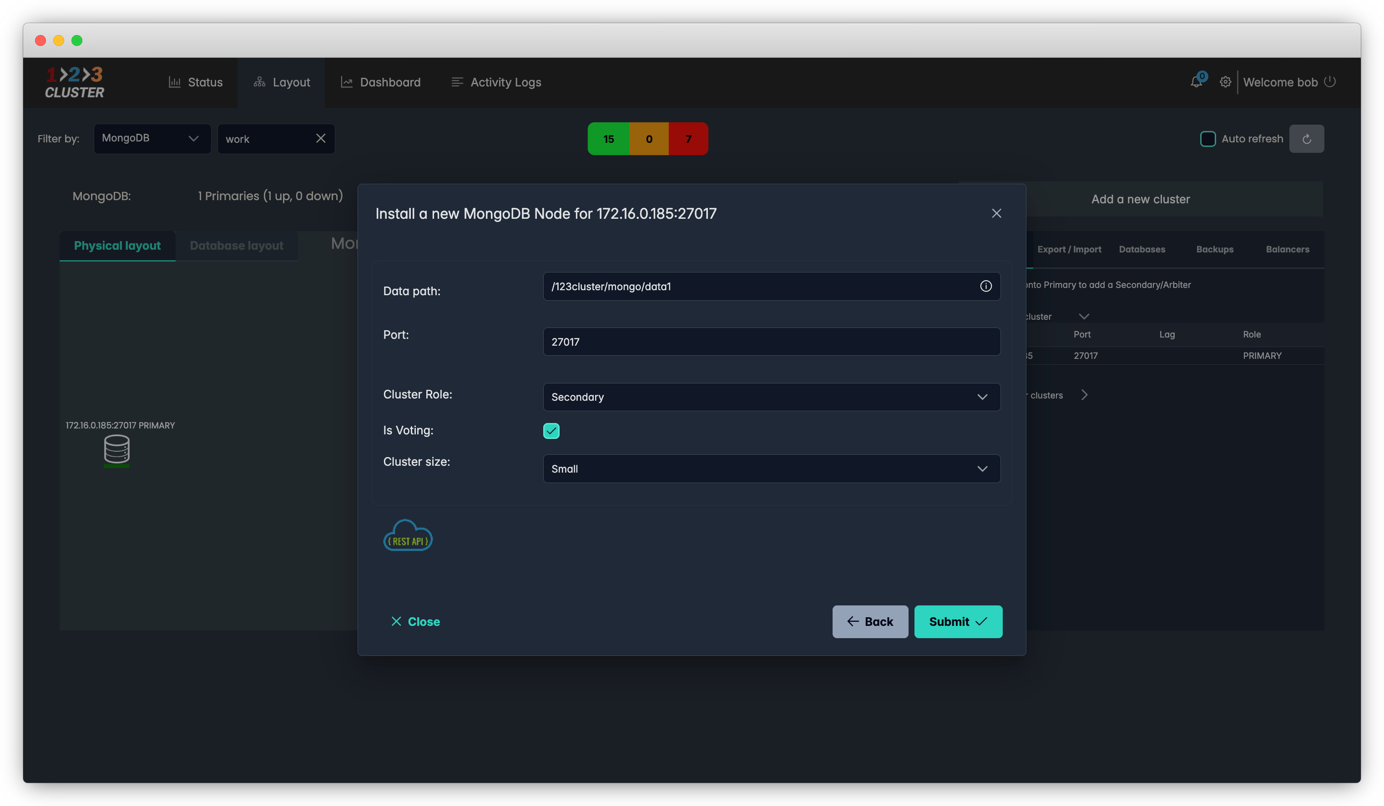This screenshot has height=806, width=1384.
Task: Click into the Port input field
Action: pos(771,342)
